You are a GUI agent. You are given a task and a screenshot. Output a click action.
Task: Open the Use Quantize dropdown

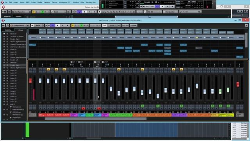coord(170,12)
